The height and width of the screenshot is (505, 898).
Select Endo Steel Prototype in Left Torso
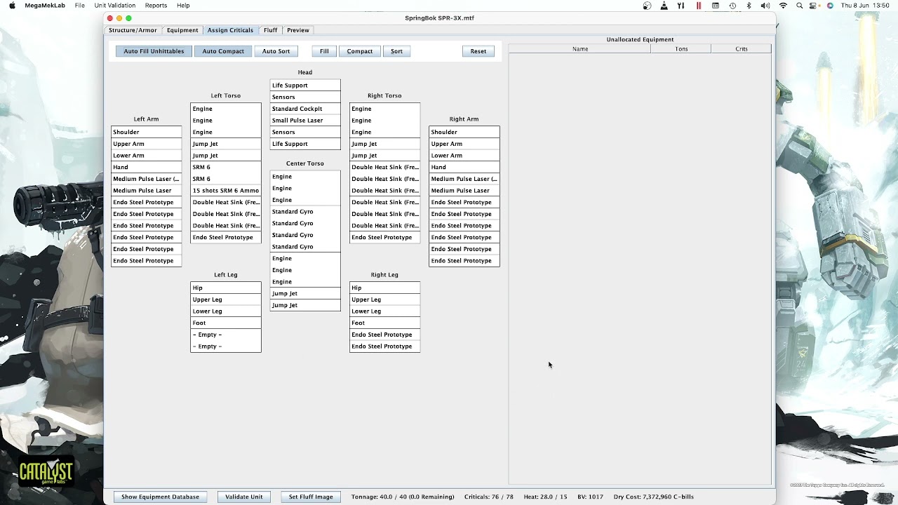226,237
